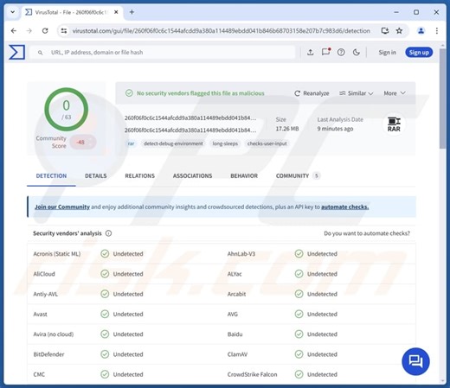The width and height of the screenshot is (450, 388).
Task: Focus the URL, IP address search field
Action: 163,53
